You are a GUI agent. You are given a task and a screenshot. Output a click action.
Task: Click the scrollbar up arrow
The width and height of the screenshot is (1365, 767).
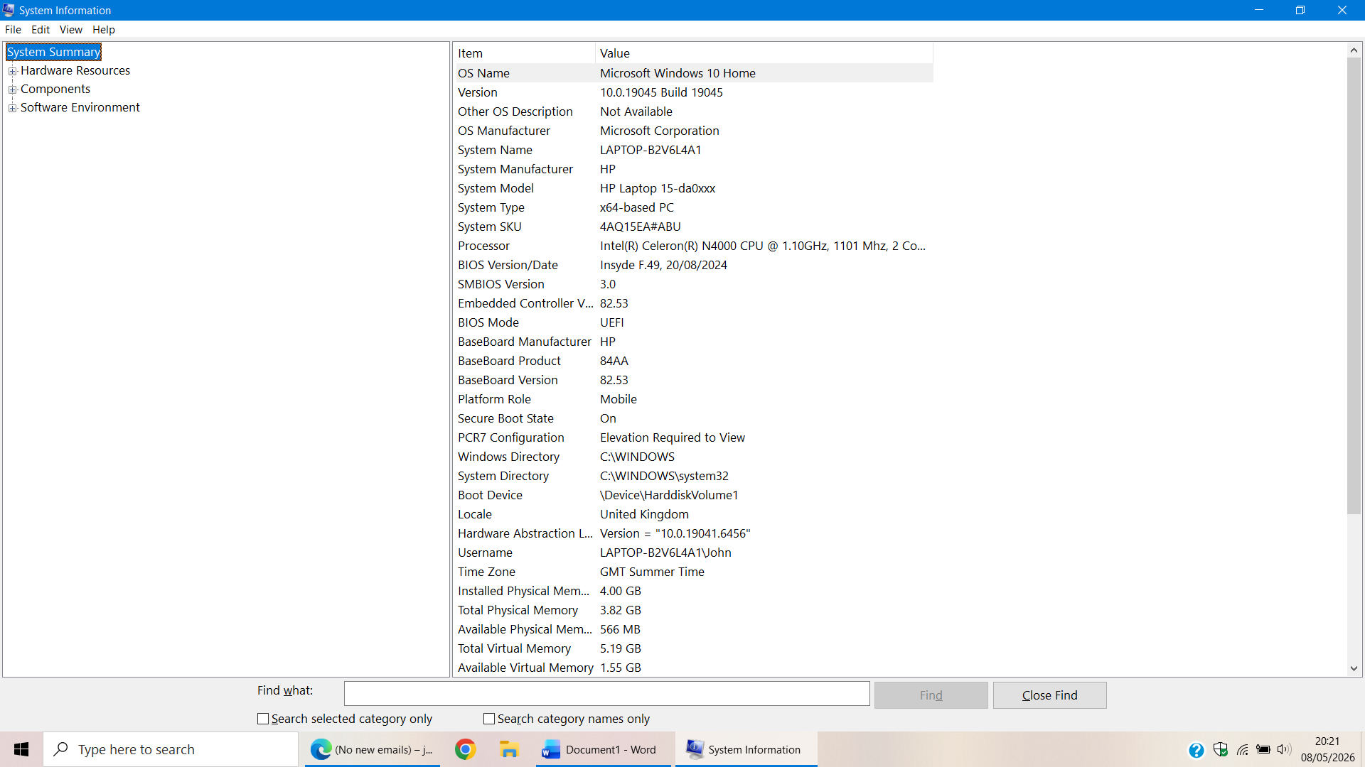pyautogui.click(x=1354, y=50)
